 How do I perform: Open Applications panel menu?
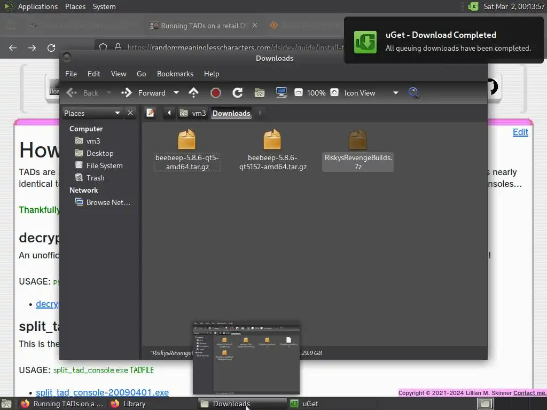pos(38,6)
